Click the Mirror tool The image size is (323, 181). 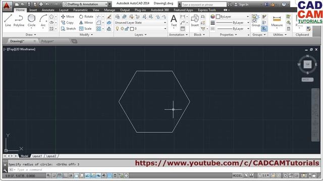(86, 23)
